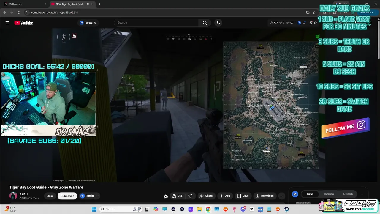Click the Ask button
Image resolution: width=380 pixels, height=214 pixels.
[x=224, y=196]
